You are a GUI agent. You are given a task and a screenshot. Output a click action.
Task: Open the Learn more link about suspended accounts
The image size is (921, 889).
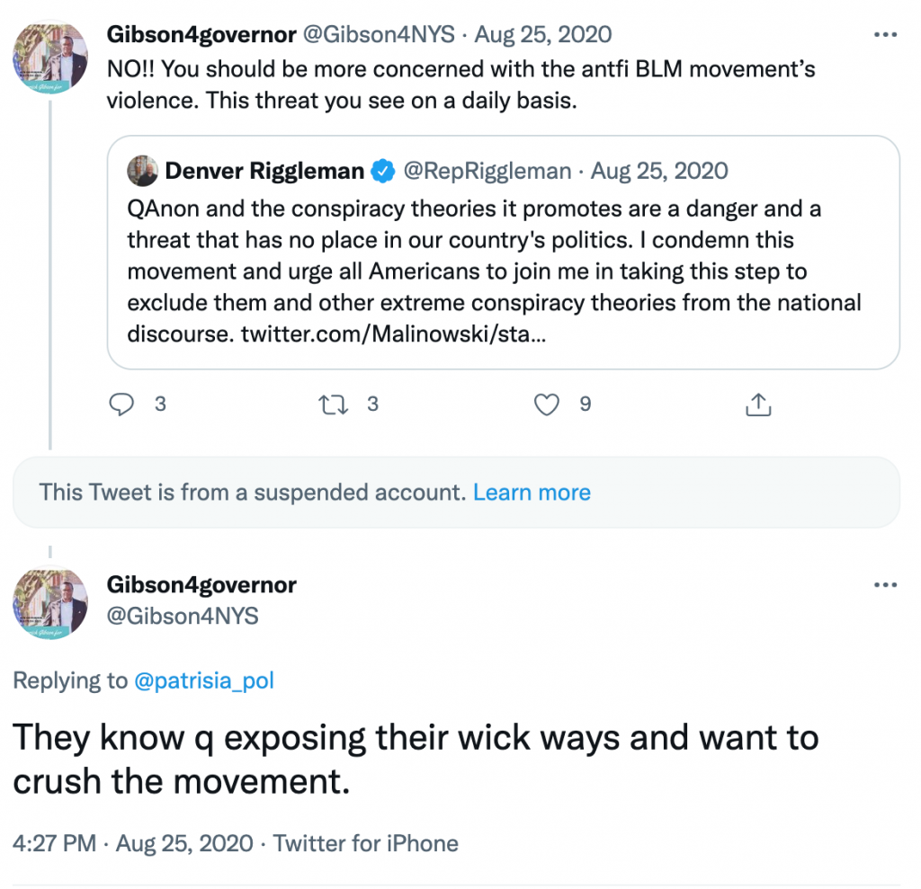click(x=532, y=492)
